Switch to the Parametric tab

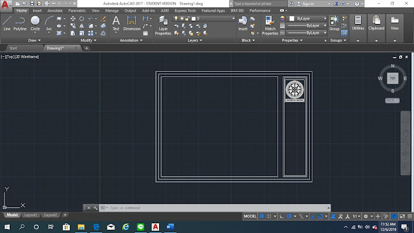point(77,10)
